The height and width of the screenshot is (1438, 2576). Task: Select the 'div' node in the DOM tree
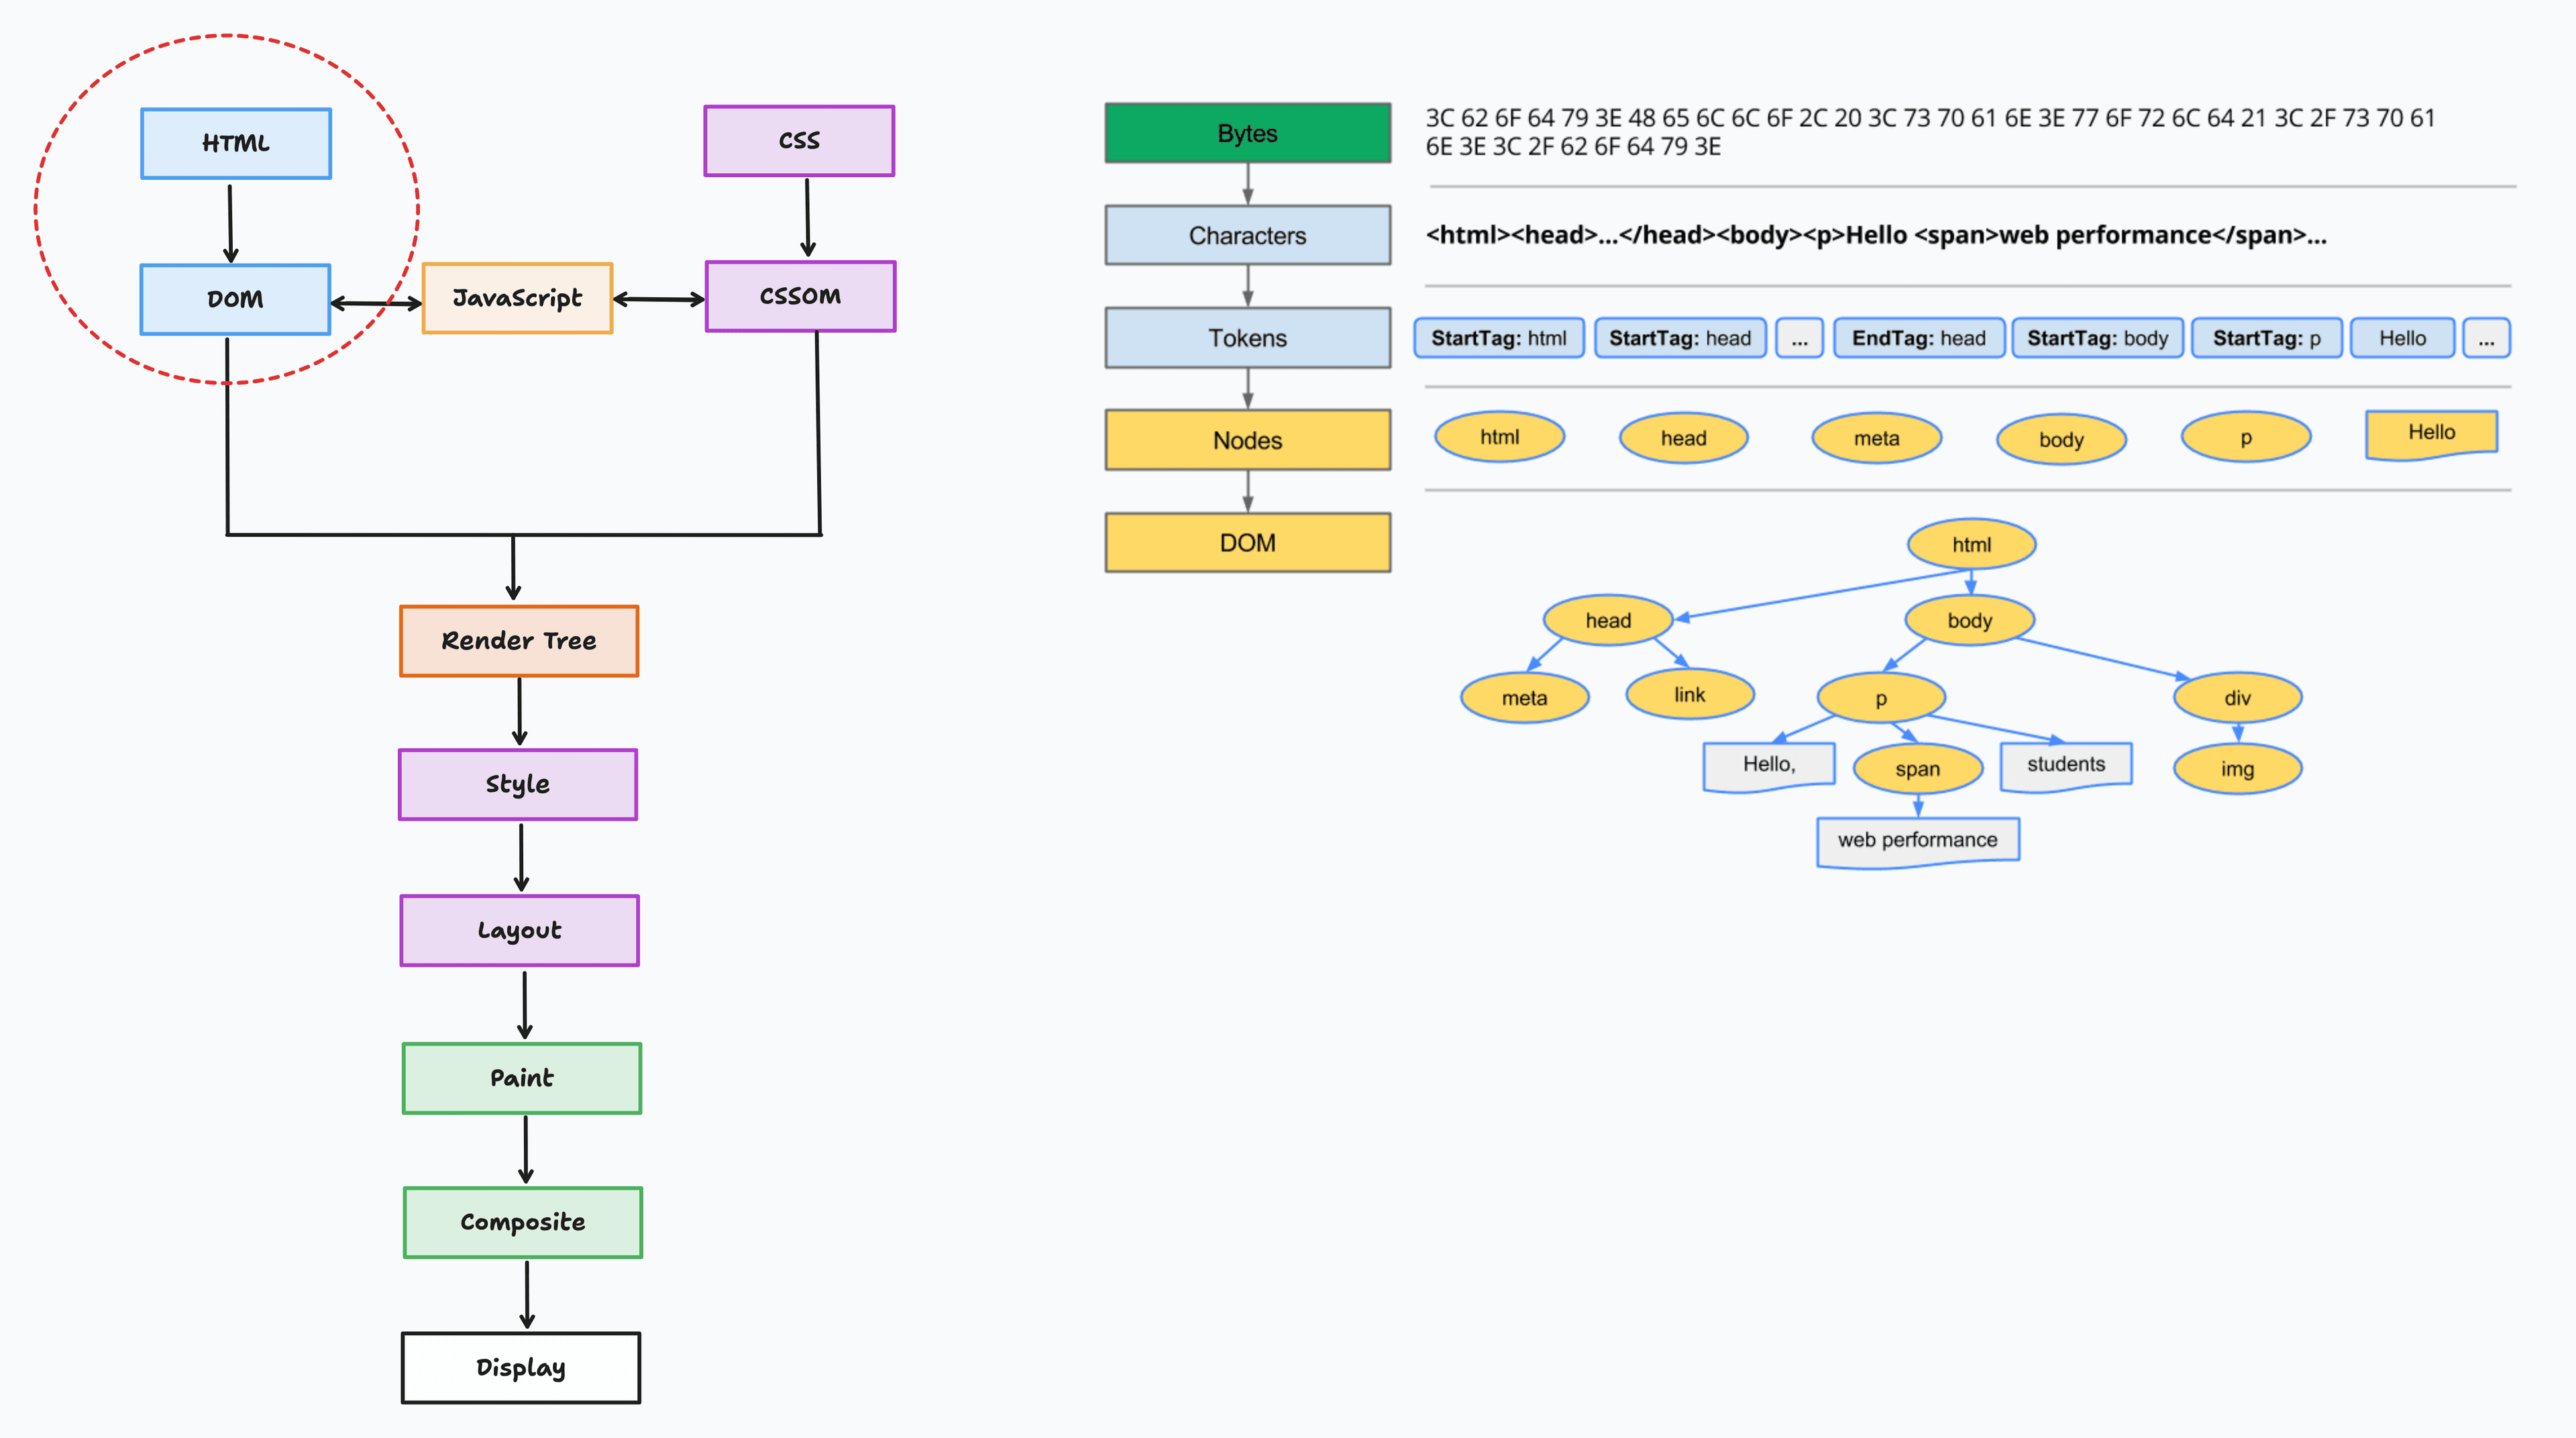2238,698
